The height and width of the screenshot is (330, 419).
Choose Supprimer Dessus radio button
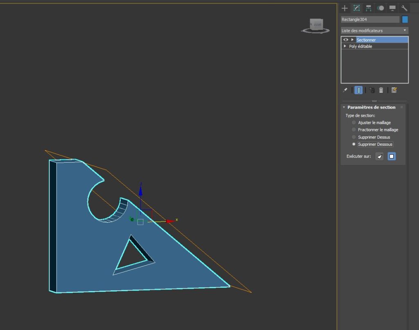coord(354,137)
